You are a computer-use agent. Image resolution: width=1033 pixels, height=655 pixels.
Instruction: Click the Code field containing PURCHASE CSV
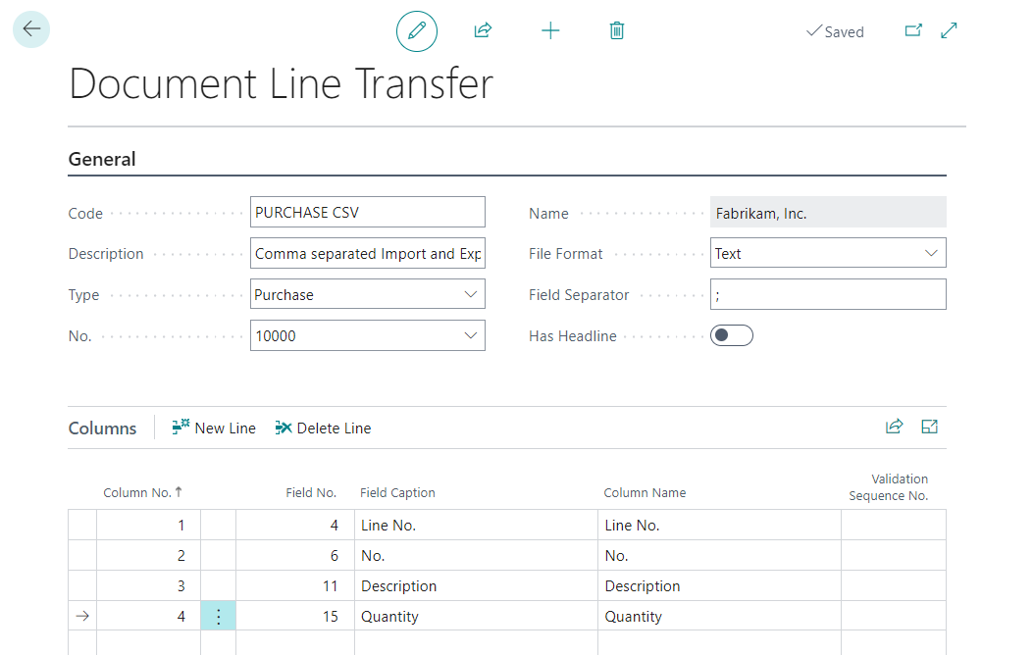[367, 212]
